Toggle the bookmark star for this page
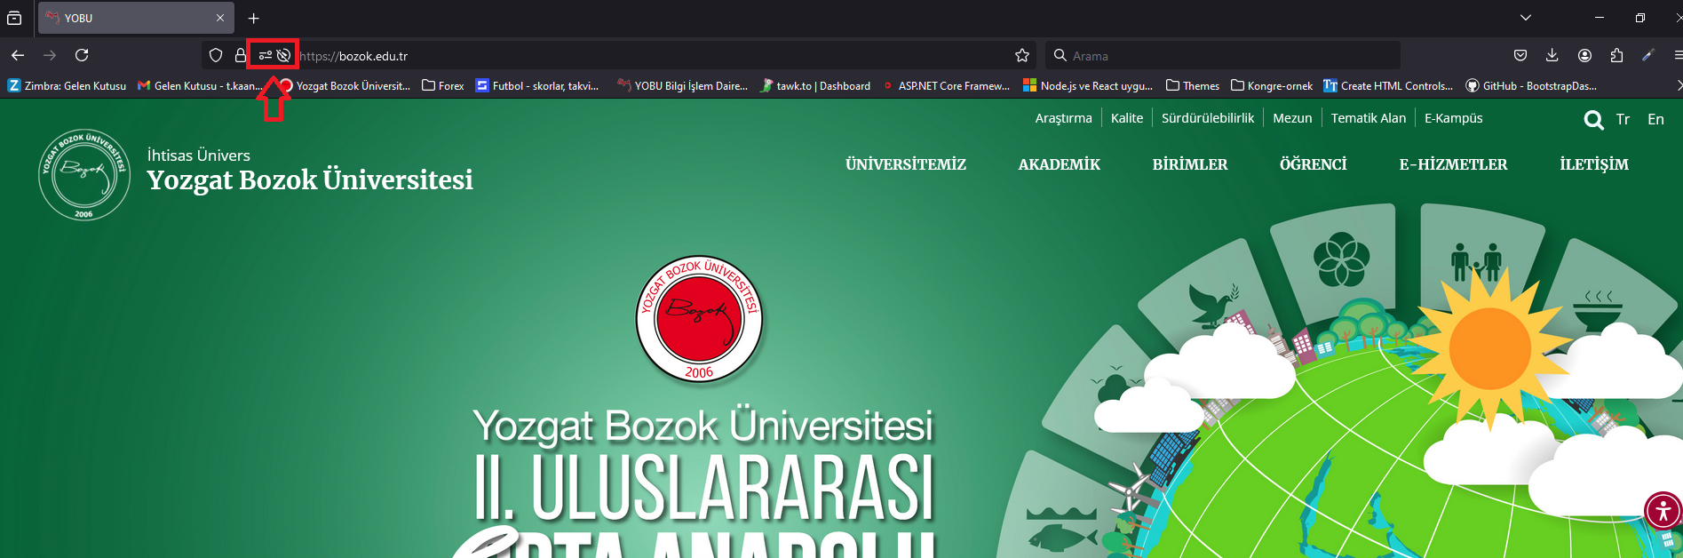The width and height of the screenshot is (1683, 558). point(1022,55)
